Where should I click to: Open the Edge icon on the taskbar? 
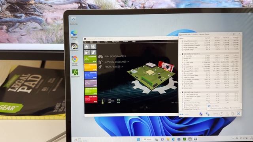click(174, 139)
